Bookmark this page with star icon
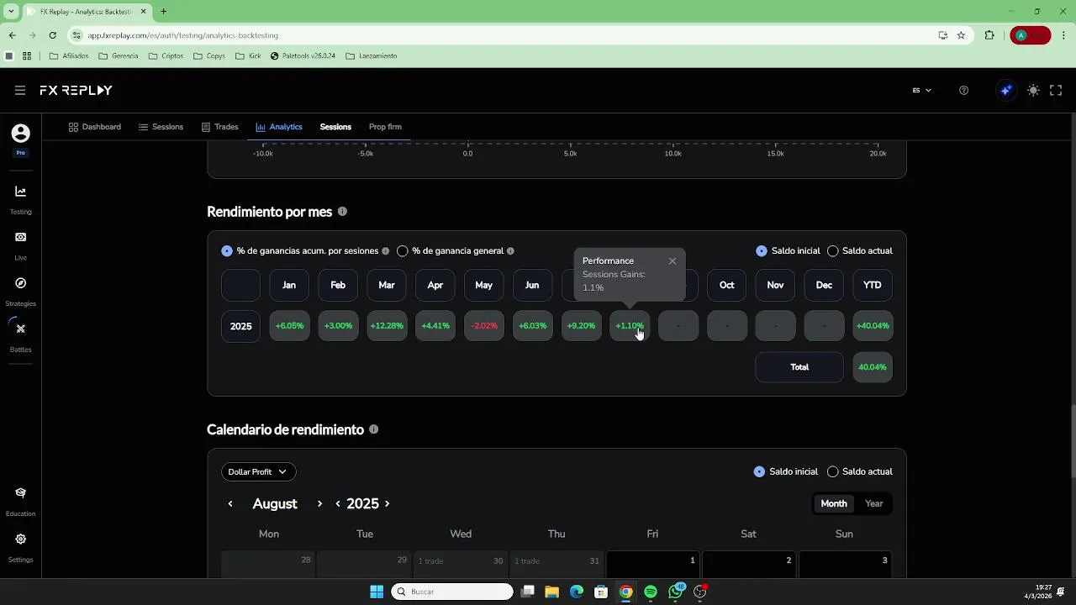This screenshot has height=605, width=1076. click(961, 35)
